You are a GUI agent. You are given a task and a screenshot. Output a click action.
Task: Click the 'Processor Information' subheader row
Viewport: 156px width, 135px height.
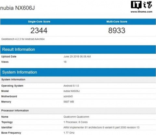(78, 111)
